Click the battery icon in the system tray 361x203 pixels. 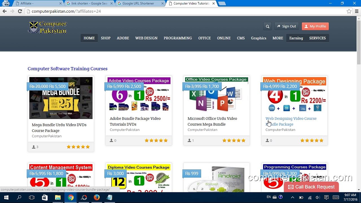click(301, 197)
